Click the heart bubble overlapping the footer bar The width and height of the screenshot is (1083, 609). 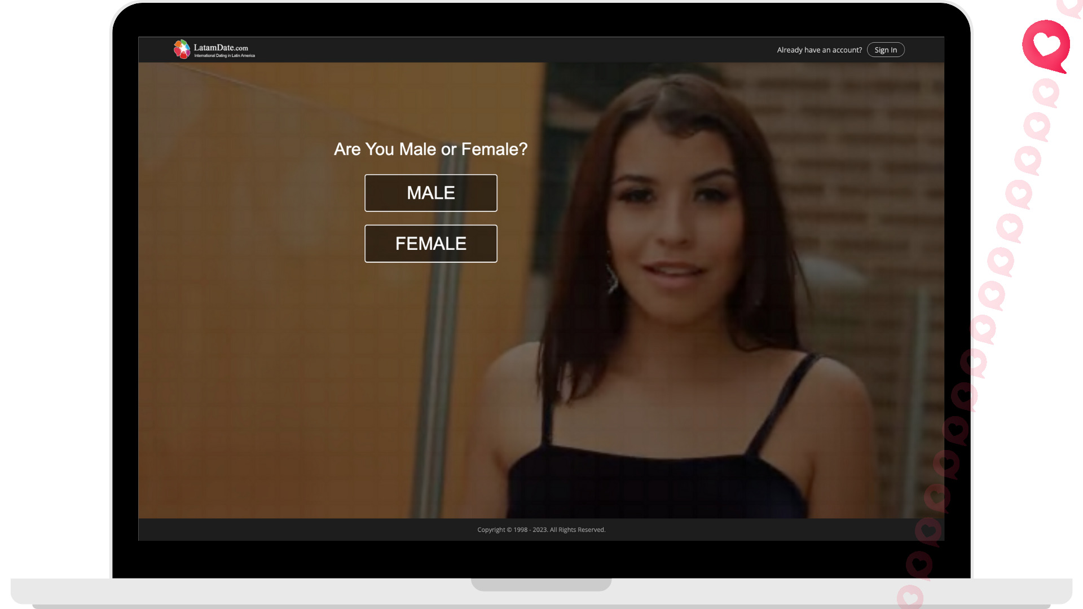[928, 531]
